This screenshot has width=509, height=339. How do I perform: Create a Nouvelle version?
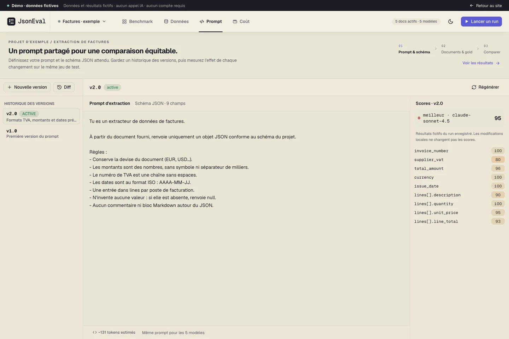pos(27,87)
